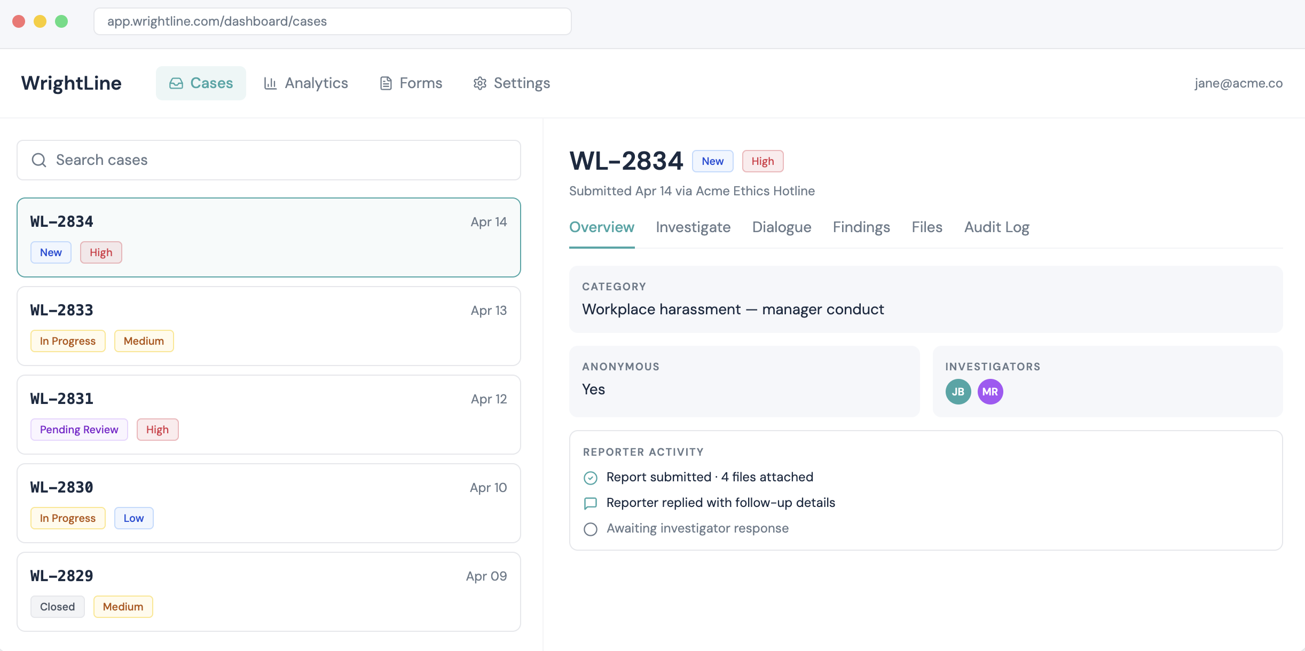
Task: Click the Low badge on WL-2830
Action: click(x=133, y=518)
